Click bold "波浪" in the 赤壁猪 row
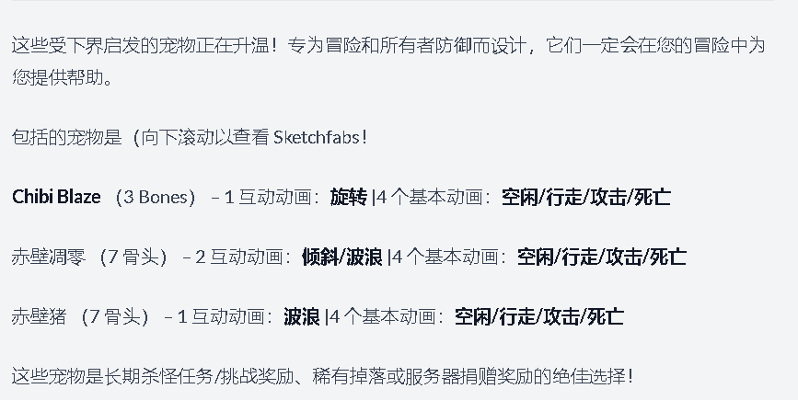This screenshot has width=798, height=400. point(302,317)
